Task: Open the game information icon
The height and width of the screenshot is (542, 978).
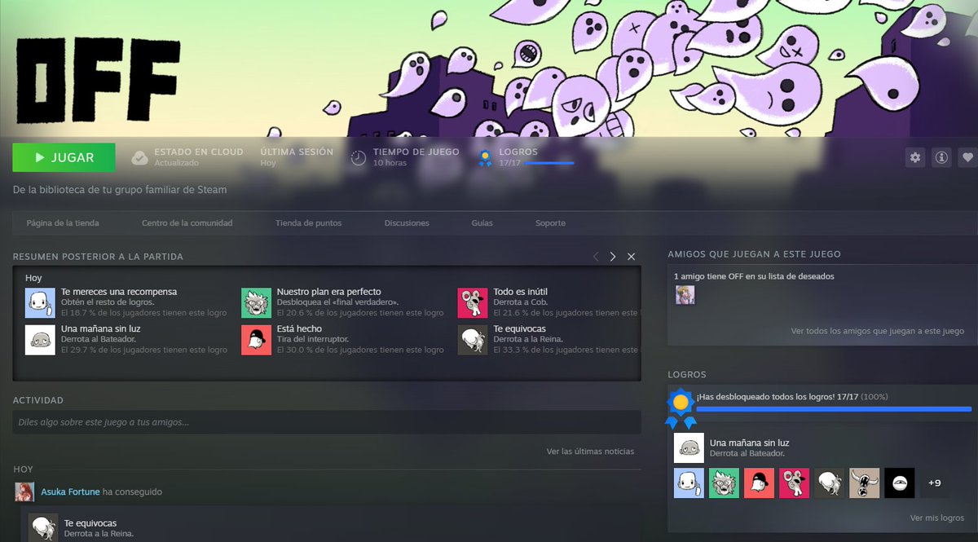Action: (x=941, y=157)
